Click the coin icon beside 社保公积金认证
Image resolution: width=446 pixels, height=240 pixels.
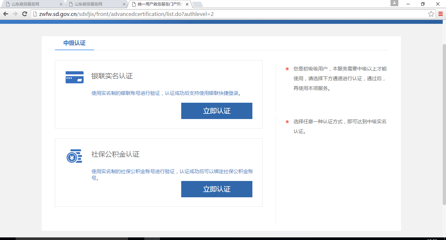[x=74, y=155]
